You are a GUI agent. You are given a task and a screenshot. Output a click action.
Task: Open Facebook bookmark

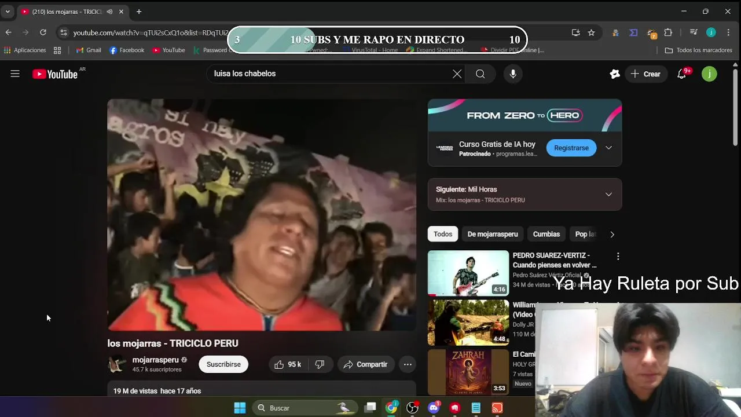click(127, 50)
